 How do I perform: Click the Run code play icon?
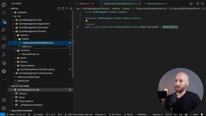pyautogui.click(x=191, y=4)
